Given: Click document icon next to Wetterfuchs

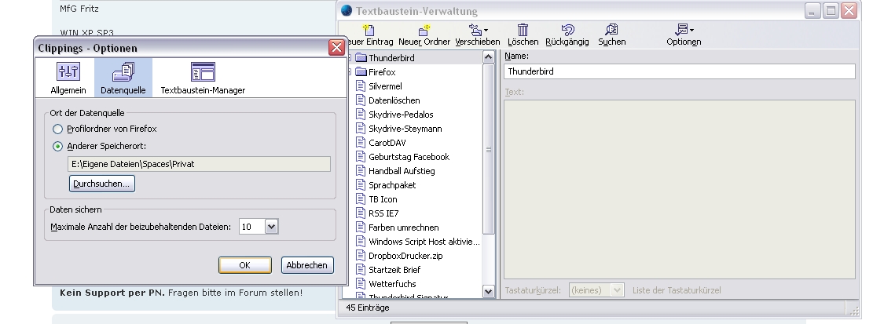Looking at the screenshot, I should coord(360,283).
